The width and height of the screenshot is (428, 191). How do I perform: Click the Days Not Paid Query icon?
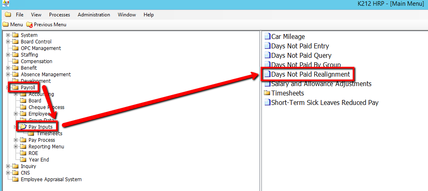pyautogui.click(x=268, y=55)
